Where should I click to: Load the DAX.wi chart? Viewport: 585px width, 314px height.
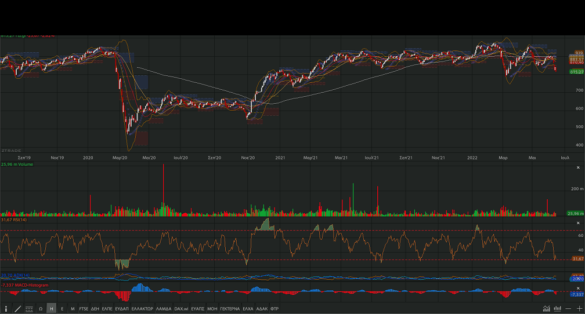[x=181, y=309]
